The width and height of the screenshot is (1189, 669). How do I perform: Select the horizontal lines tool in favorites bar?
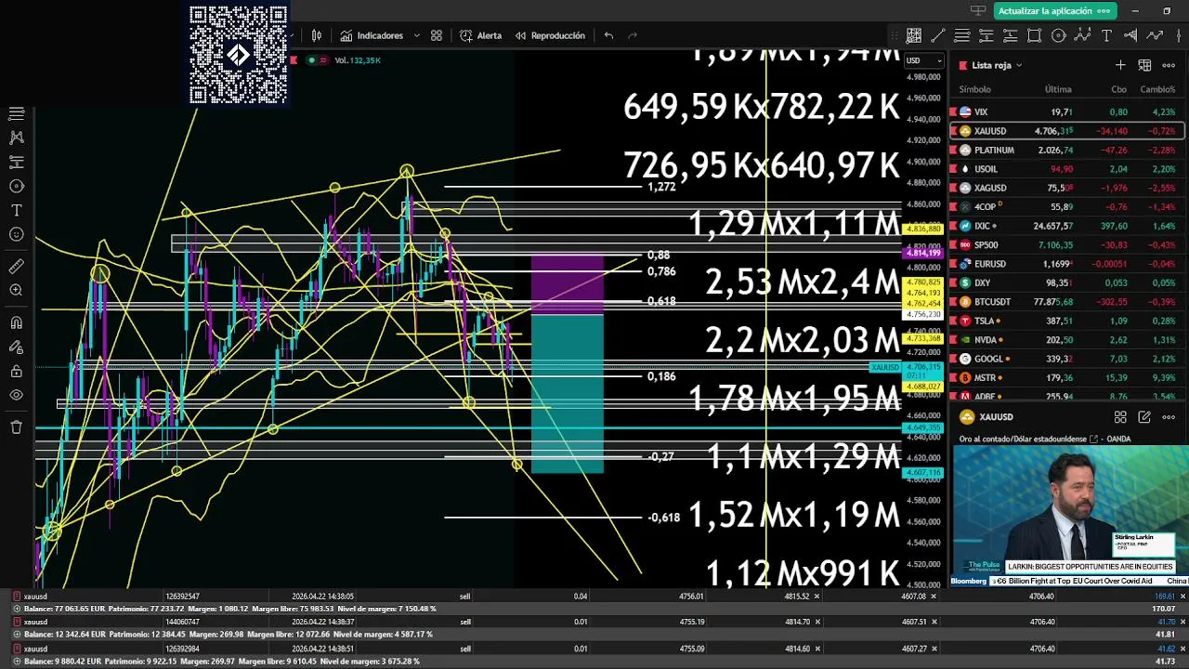click(x=962, y=35)
